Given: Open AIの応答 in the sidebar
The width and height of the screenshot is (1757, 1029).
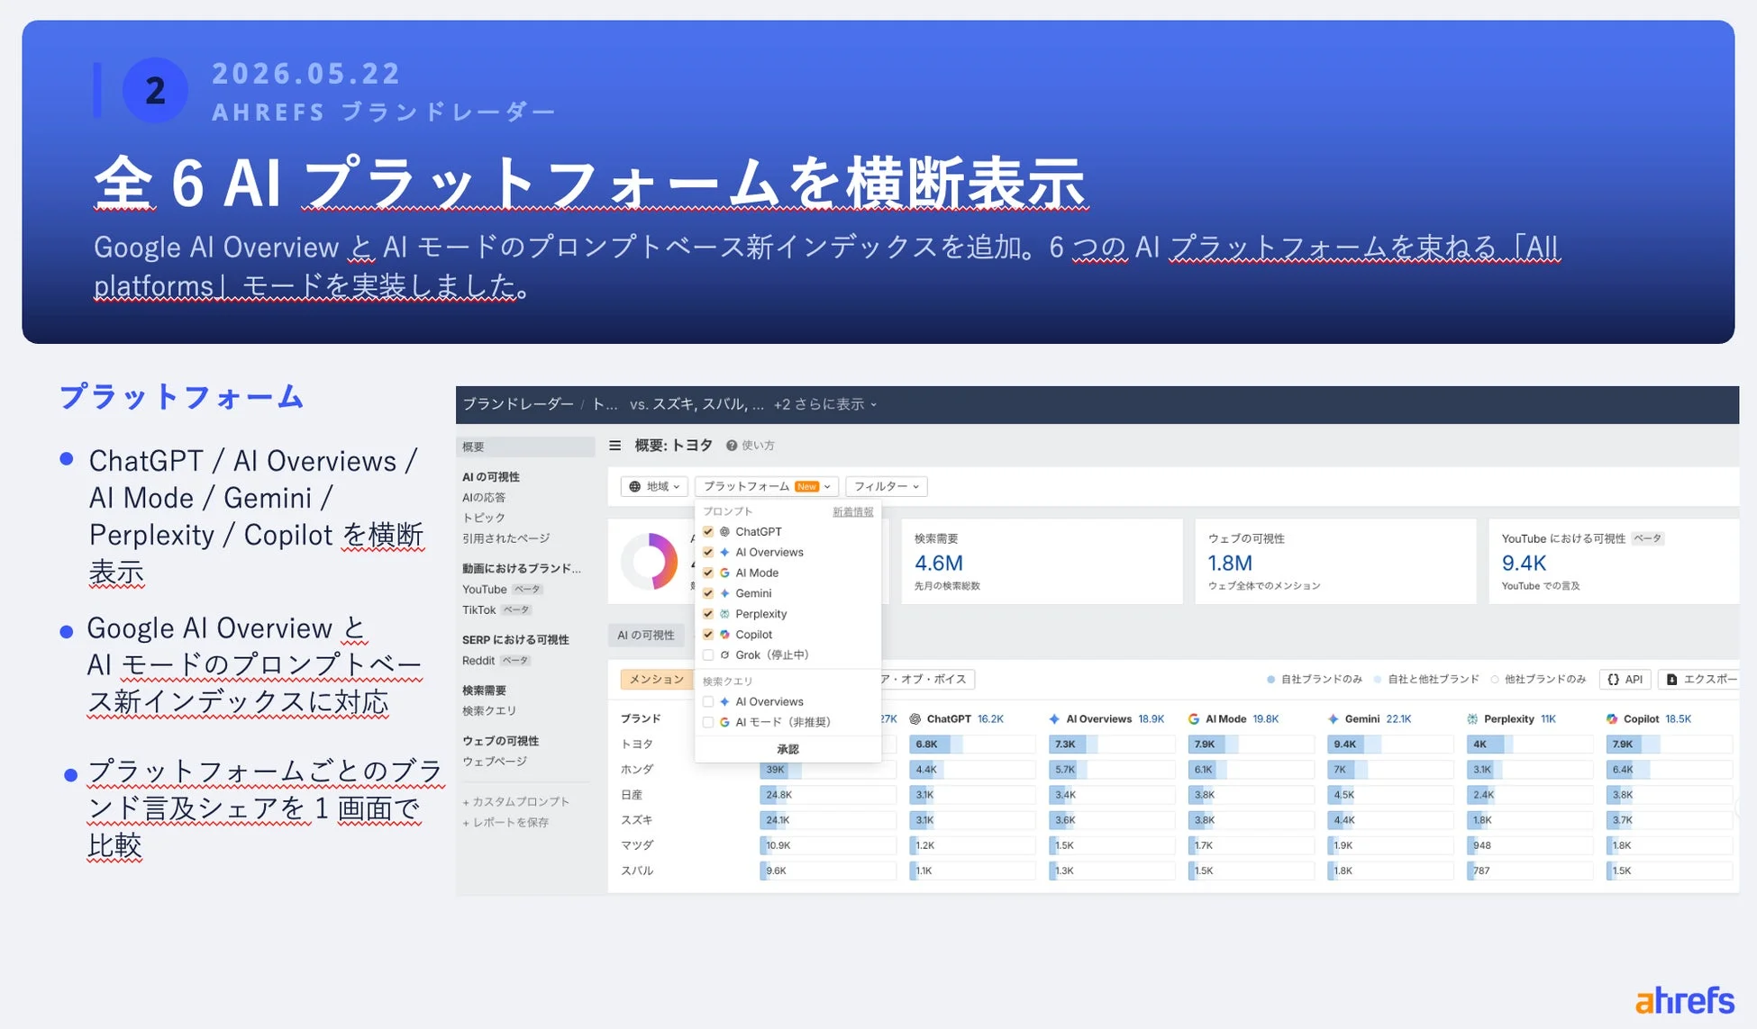Looking at the screenshot, I should pos(484,498).
